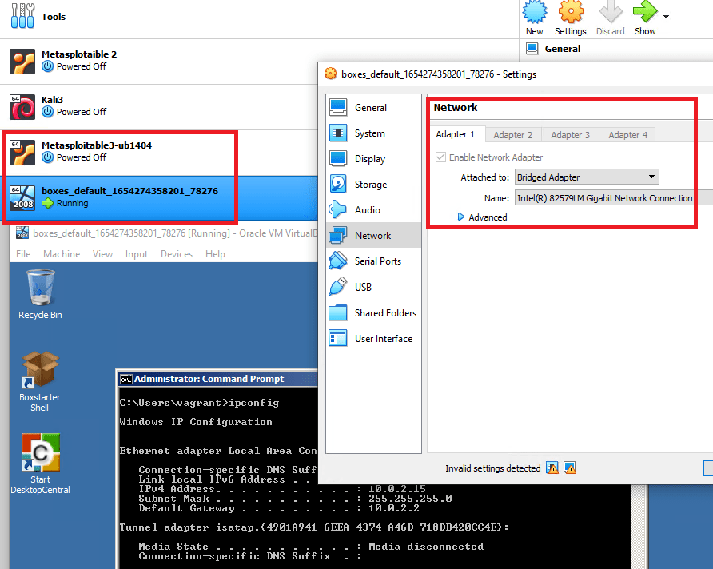The width and height of the screenshot is (713, 569).
Task: Switch to Adapter 2 tab
Action: (512, 135)
